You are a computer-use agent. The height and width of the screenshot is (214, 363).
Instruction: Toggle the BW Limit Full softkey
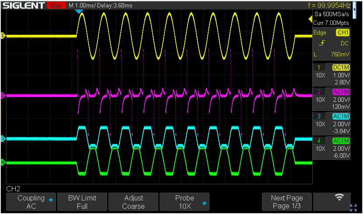82,202
